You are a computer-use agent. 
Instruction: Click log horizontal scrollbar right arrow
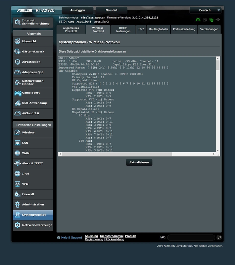click(x=214, y=154)
